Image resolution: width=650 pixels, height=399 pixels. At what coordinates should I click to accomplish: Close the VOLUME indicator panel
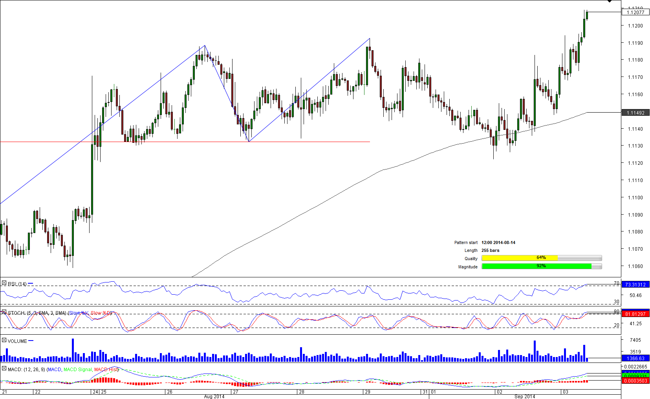point(4,341)
